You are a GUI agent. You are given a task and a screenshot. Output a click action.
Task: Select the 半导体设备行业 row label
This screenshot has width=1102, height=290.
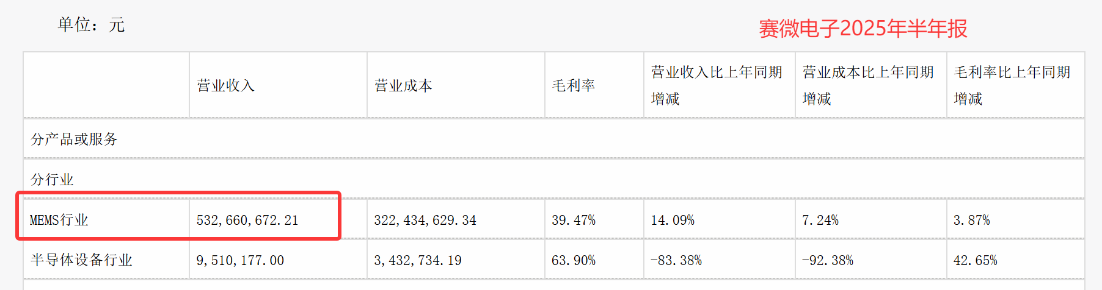pyautogui.click(x=81, y=260)
